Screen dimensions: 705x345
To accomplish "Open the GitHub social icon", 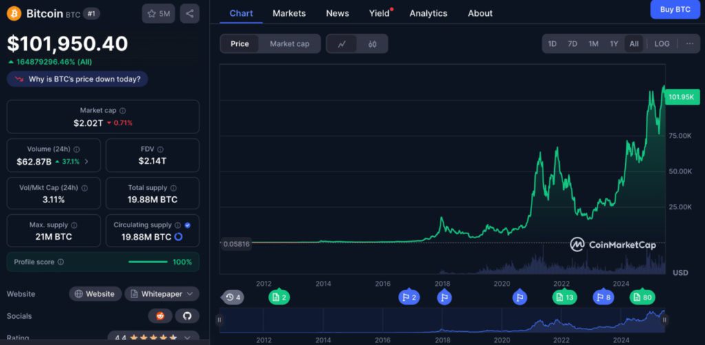I will [x=186, y=315].
